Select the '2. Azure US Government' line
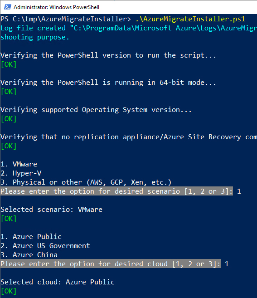The width and height of the screenshot is (257, 298). point(45,246)
